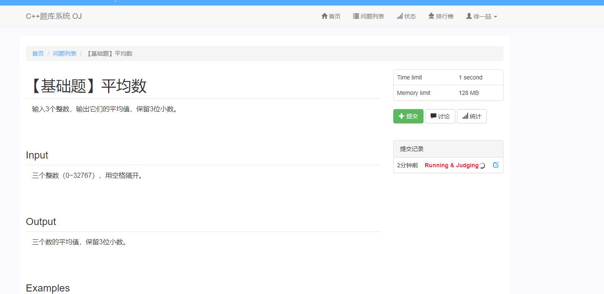Expand the 徐一喆 dropdown caret
Image resolution: width=604 pixels, height=294 pixels.
(x=496, y=17)
